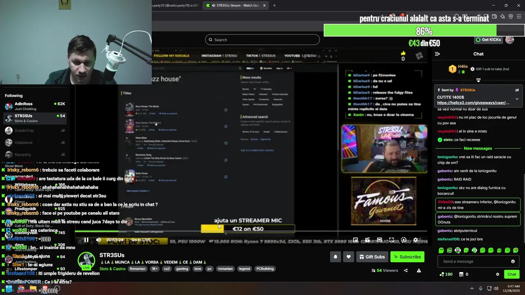
Task: Open Windows Start button on taskbar
Action: pyautogui.click(x=9, y=288)
